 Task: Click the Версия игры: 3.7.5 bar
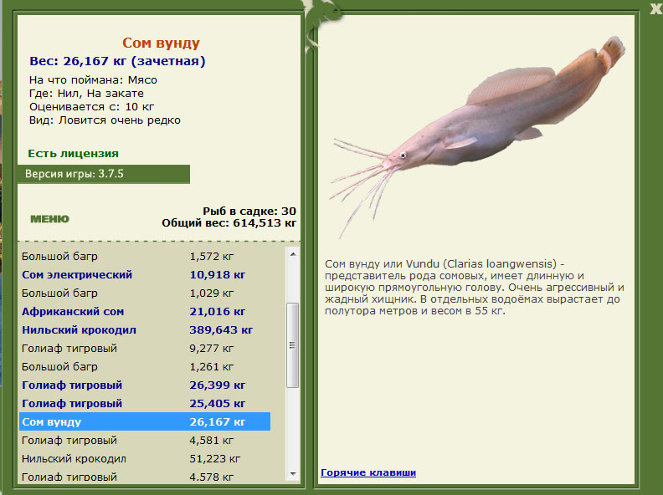point(104,174)
